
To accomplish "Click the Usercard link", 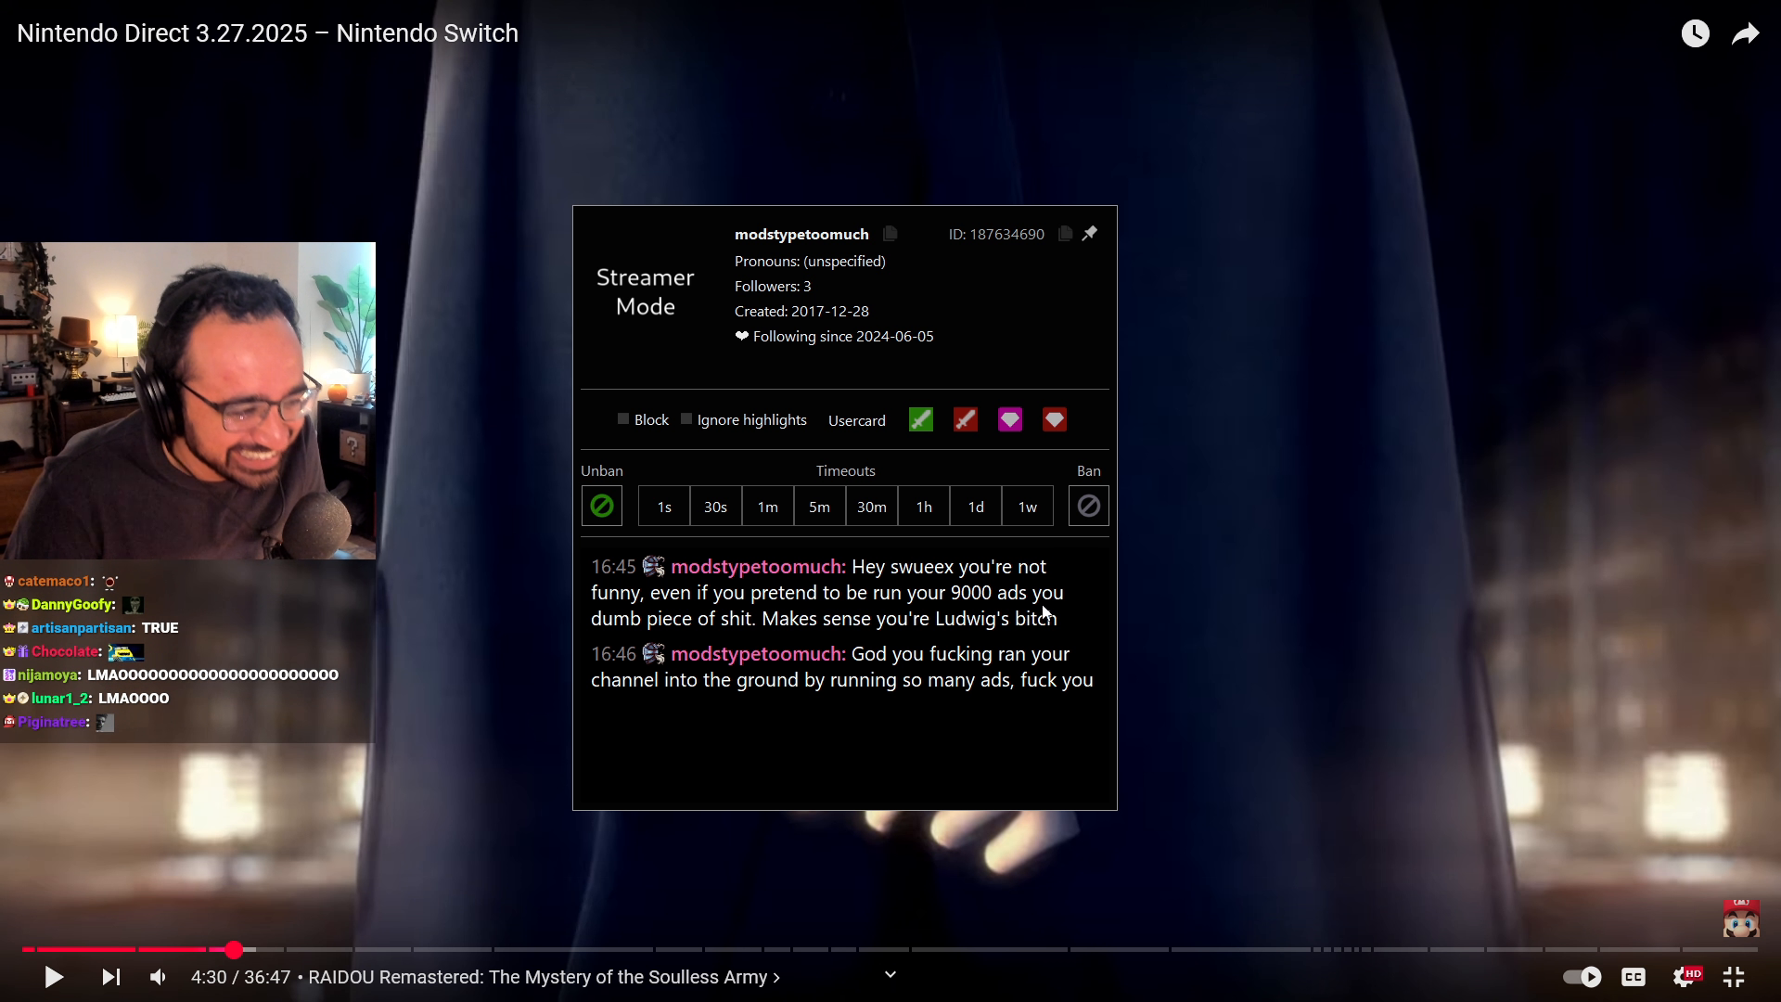I will pyautogui.click(x=856, y=421).
